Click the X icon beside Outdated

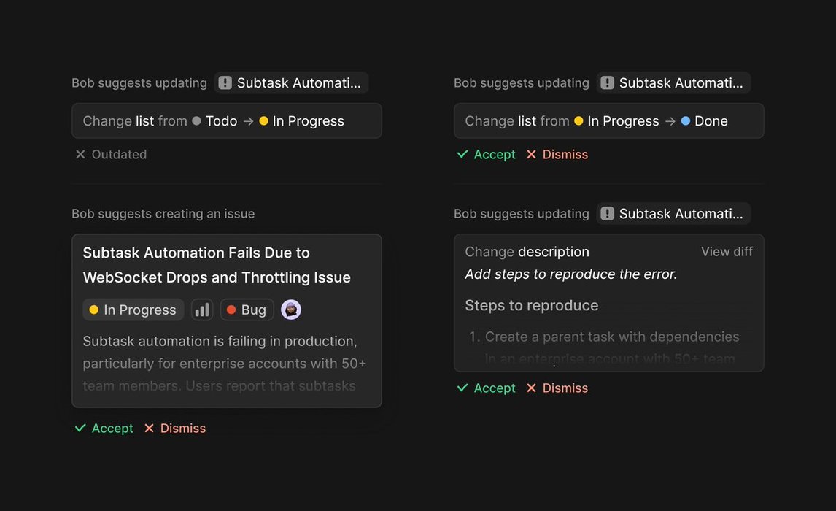click(80, 155)
